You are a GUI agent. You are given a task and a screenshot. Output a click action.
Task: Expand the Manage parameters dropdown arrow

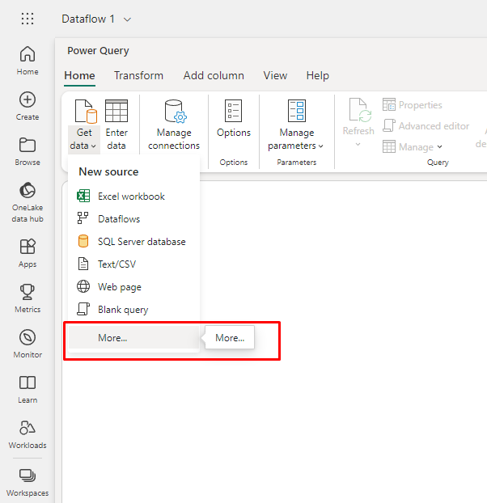[x=321, y=146]
